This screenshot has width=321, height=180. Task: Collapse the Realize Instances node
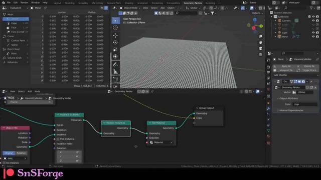(x=104, y=123)
